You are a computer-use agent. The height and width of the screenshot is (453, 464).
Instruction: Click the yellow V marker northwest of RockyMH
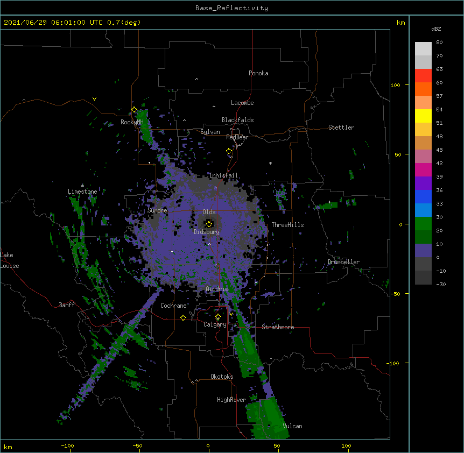coord(94,99)
